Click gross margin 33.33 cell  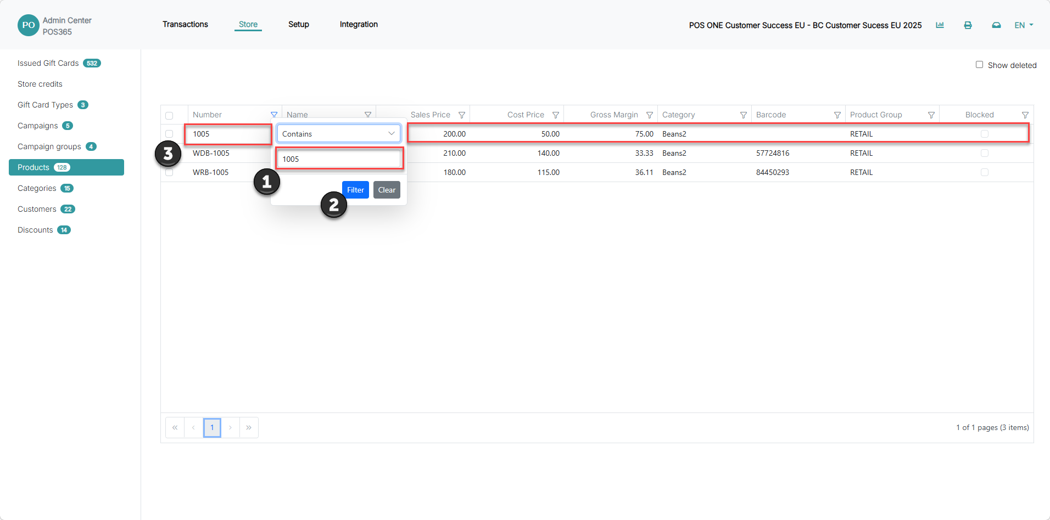click(644, 153)
